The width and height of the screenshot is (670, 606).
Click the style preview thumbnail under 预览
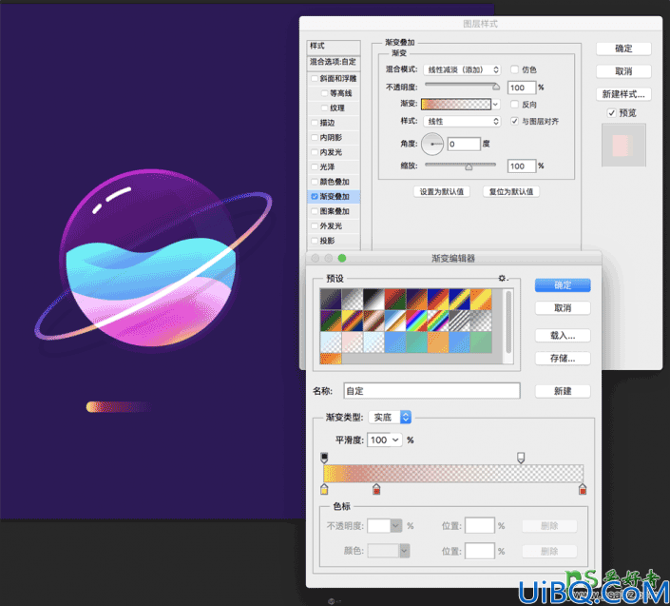(623, 145)
